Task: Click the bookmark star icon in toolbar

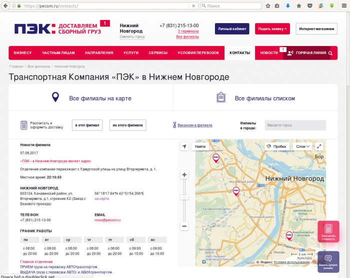Action: coord(268,6)
